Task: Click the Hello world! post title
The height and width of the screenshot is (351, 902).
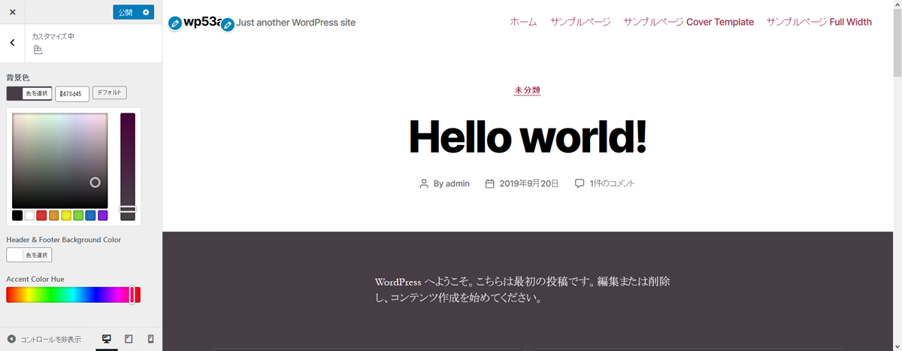Action: [528, 136]
